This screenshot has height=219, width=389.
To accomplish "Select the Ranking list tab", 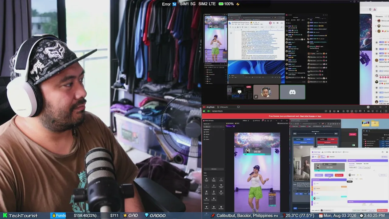I will 359,164.
